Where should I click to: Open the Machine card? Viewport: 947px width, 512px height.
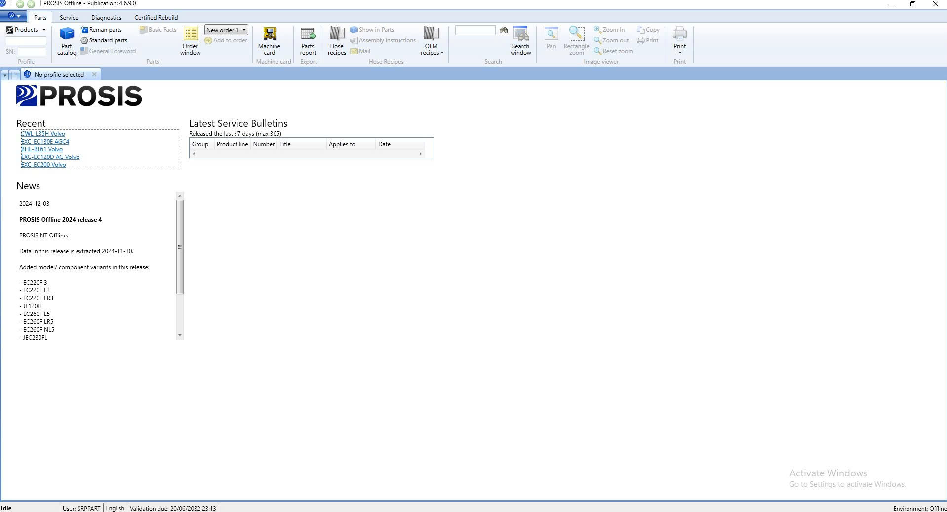pyautogui.click(x=269, y=40)
